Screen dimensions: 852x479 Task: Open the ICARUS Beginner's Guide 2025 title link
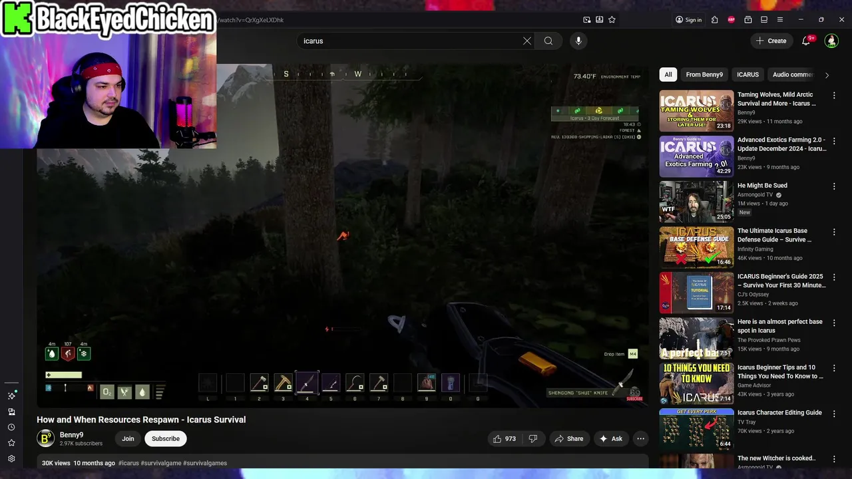pyautogui.click(x=781, y=281)
